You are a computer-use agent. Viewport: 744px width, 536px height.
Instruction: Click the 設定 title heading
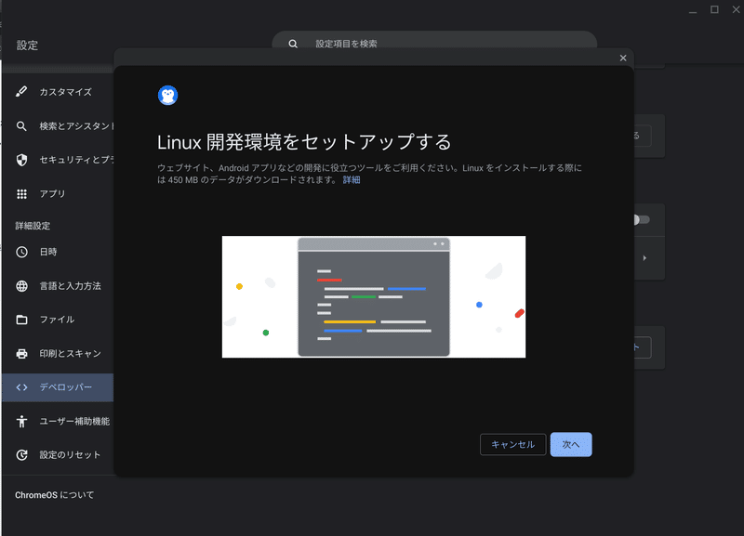[27, 46]
